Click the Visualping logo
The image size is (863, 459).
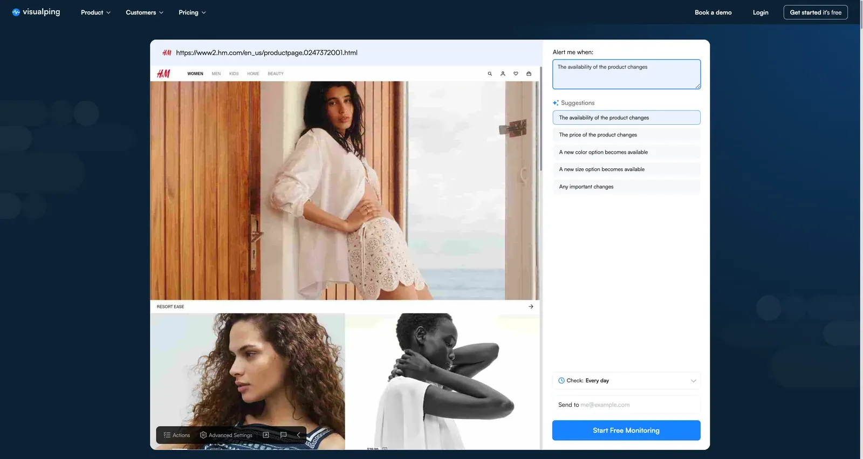click(x=36, y=12)
